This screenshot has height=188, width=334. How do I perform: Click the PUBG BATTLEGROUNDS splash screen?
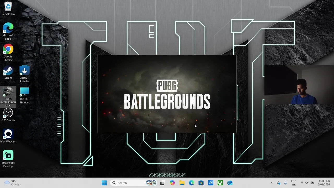(x=167, y=94)
